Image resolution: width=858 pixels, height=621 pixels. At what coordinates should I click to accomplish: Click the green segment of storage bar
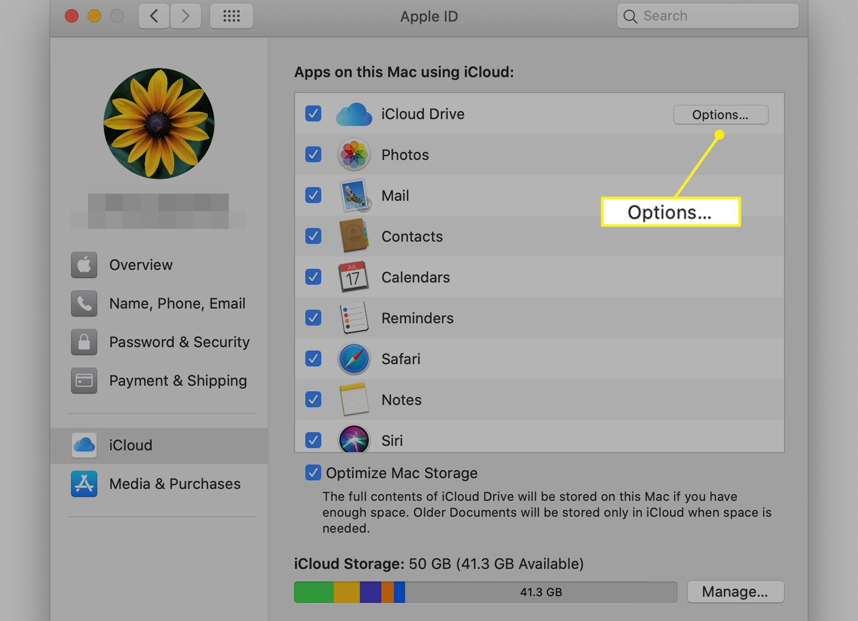pyautogui.click(x=314, y=592)
